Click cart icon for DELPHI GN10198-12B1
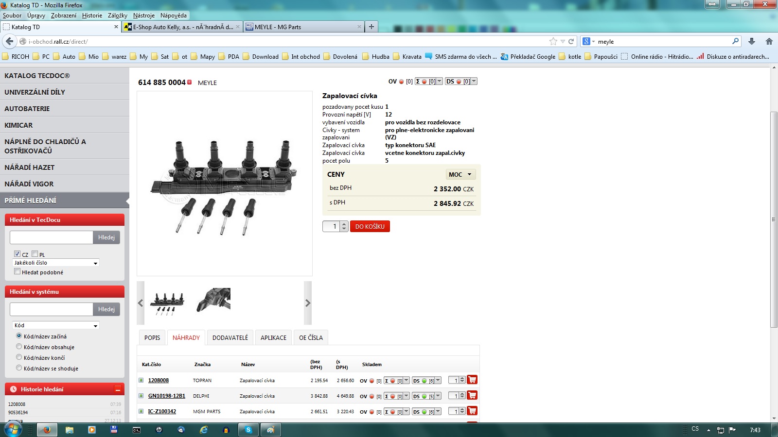778x437 pixels. coord(472,395)
